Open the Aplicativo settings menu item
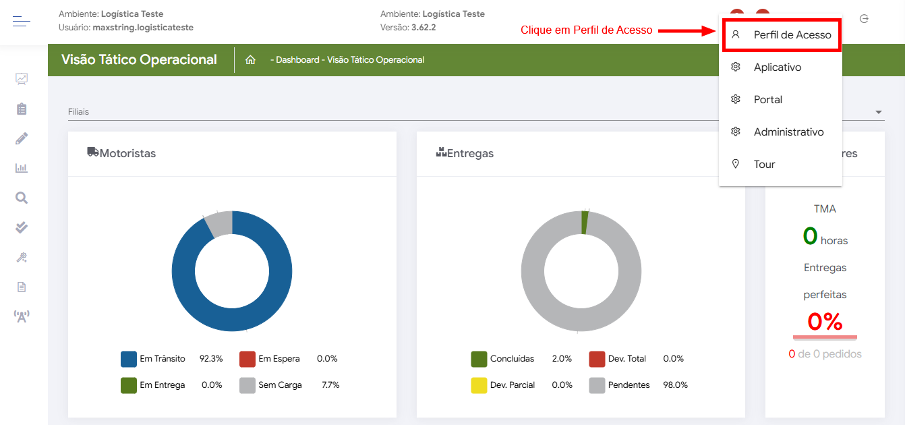The image size is (905, 425). coord(777,67)
